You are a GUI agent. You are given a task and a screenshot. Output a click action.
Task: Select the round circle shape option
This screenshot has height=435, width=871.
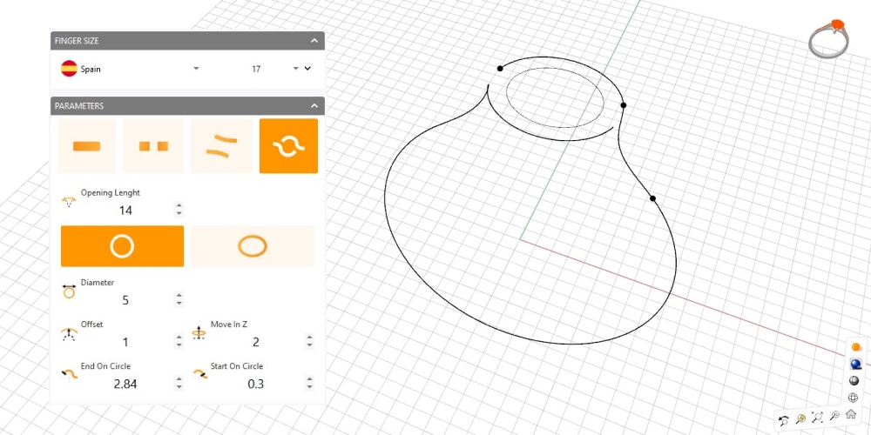[x=122, y=246]
